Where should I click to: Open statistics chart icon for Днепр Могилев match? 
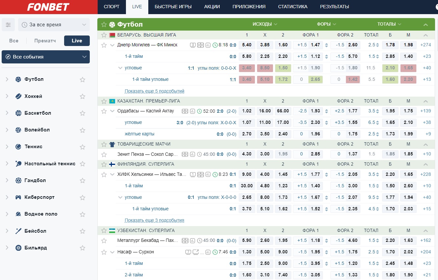[x=208, y=45]
